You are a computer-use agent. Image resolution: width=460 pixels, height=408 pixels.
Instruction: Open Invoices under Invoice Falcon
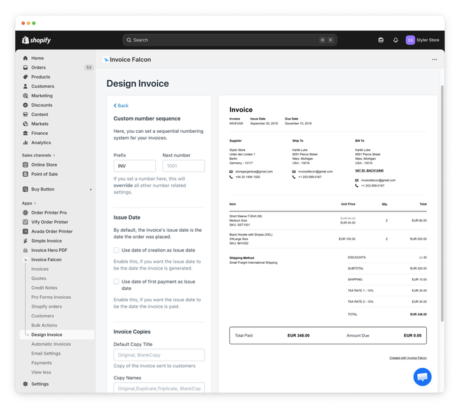(x=40, y=269)
